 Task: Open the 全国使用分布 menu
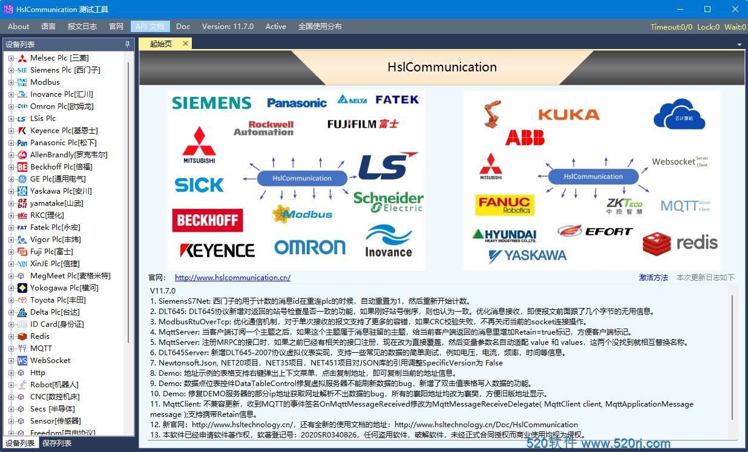click(320, 27)
